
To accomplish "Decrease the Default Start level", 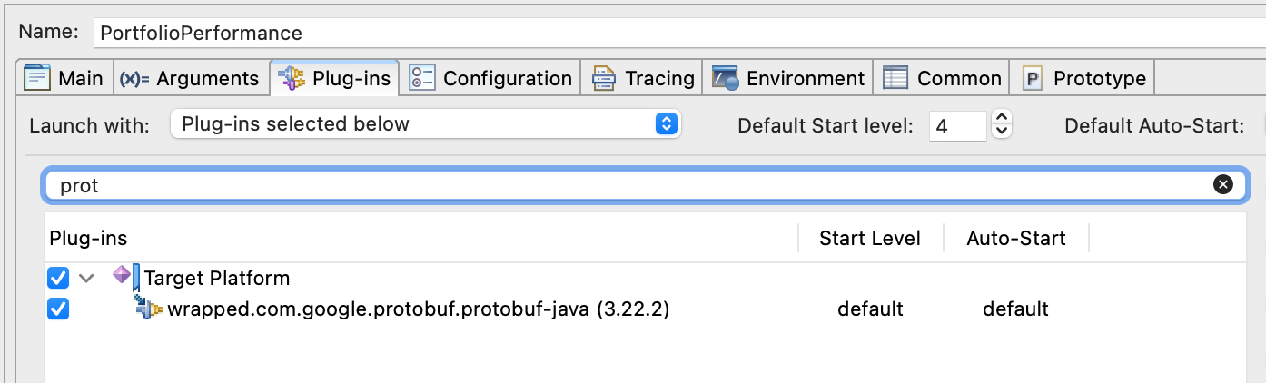I will coord(1002,132).
